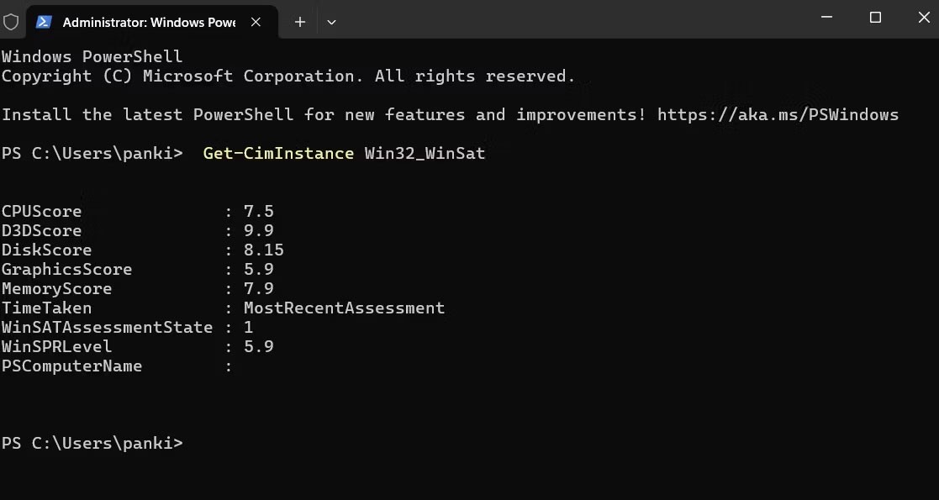The width and height of the screenshot is (939, 500).
Task: Click the MostRecentAssessment value text
Action: pos(344,308)
